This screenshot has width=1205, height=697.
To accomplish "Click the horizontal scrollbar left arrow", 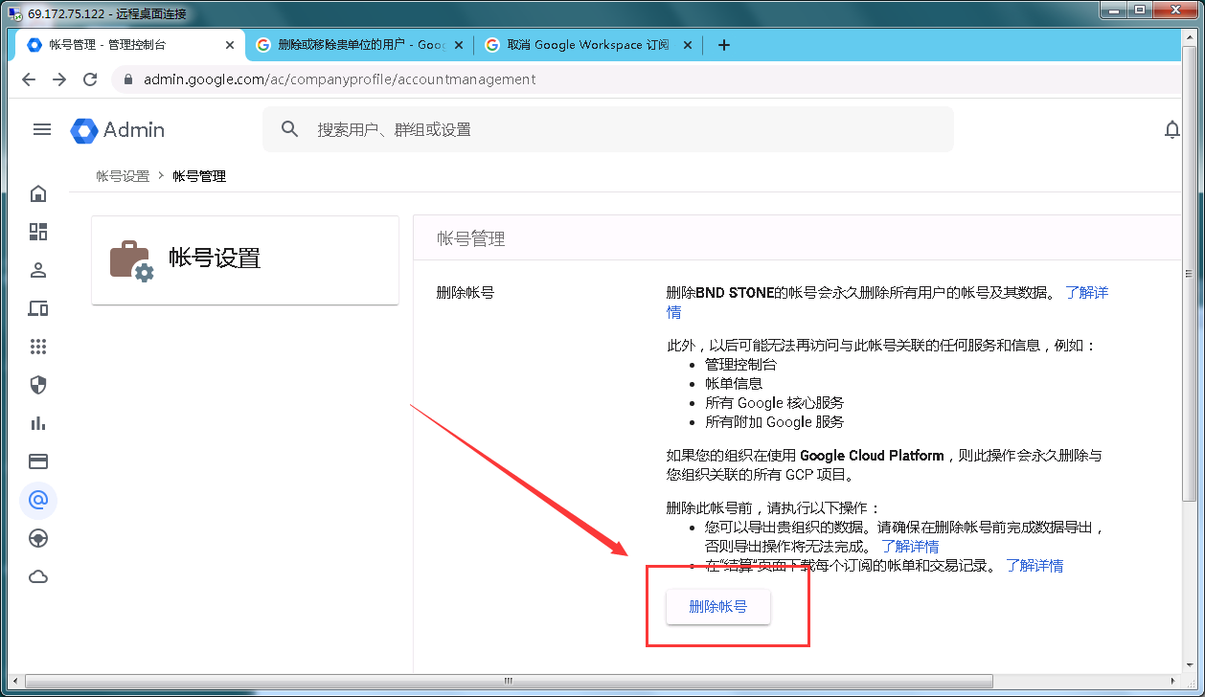I will coord(15,681).
